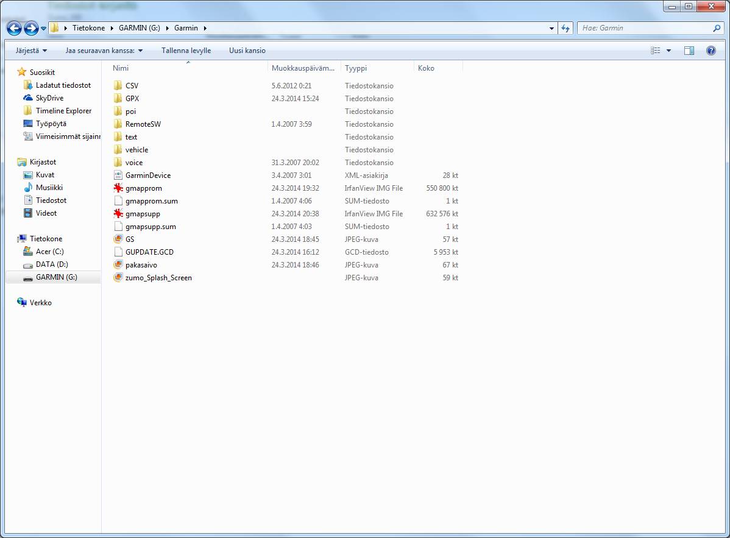
Task: Open Help with the question mark icon
Action: point(711,50)
